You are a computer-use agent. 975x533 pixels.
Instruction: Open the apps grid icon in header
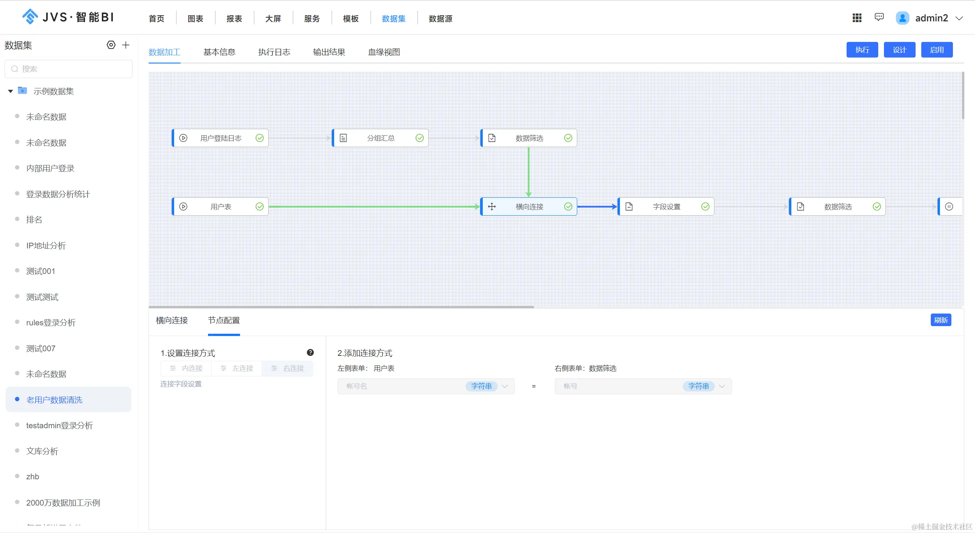tap(857, 18)
